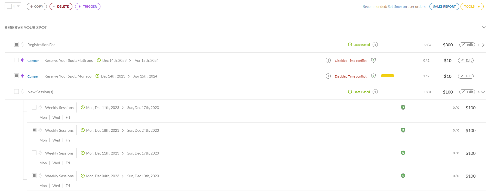Expand the Registration Fee row chevron
Screen dimensions: 491x196
[x=483, y=45]
